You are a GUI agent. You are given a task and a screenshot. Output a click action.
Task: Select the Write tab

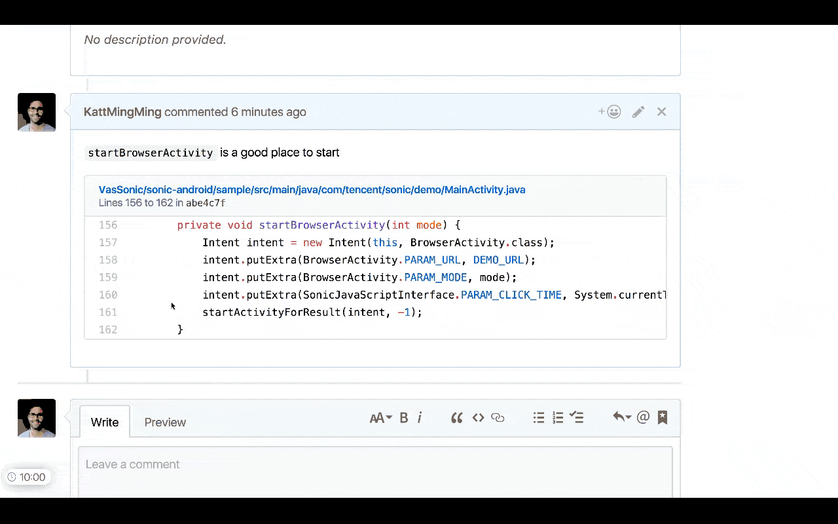pyautogui.click(x=104, y=422)
